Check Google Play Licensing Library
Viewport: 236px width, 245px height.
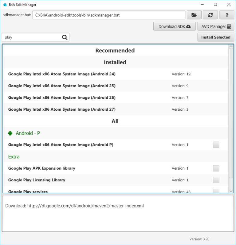click(x=216, y=180)
